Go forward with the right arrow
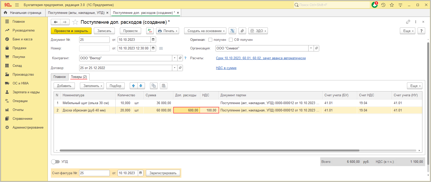Screen dimensions: 431x182 [x=65, y=22]
